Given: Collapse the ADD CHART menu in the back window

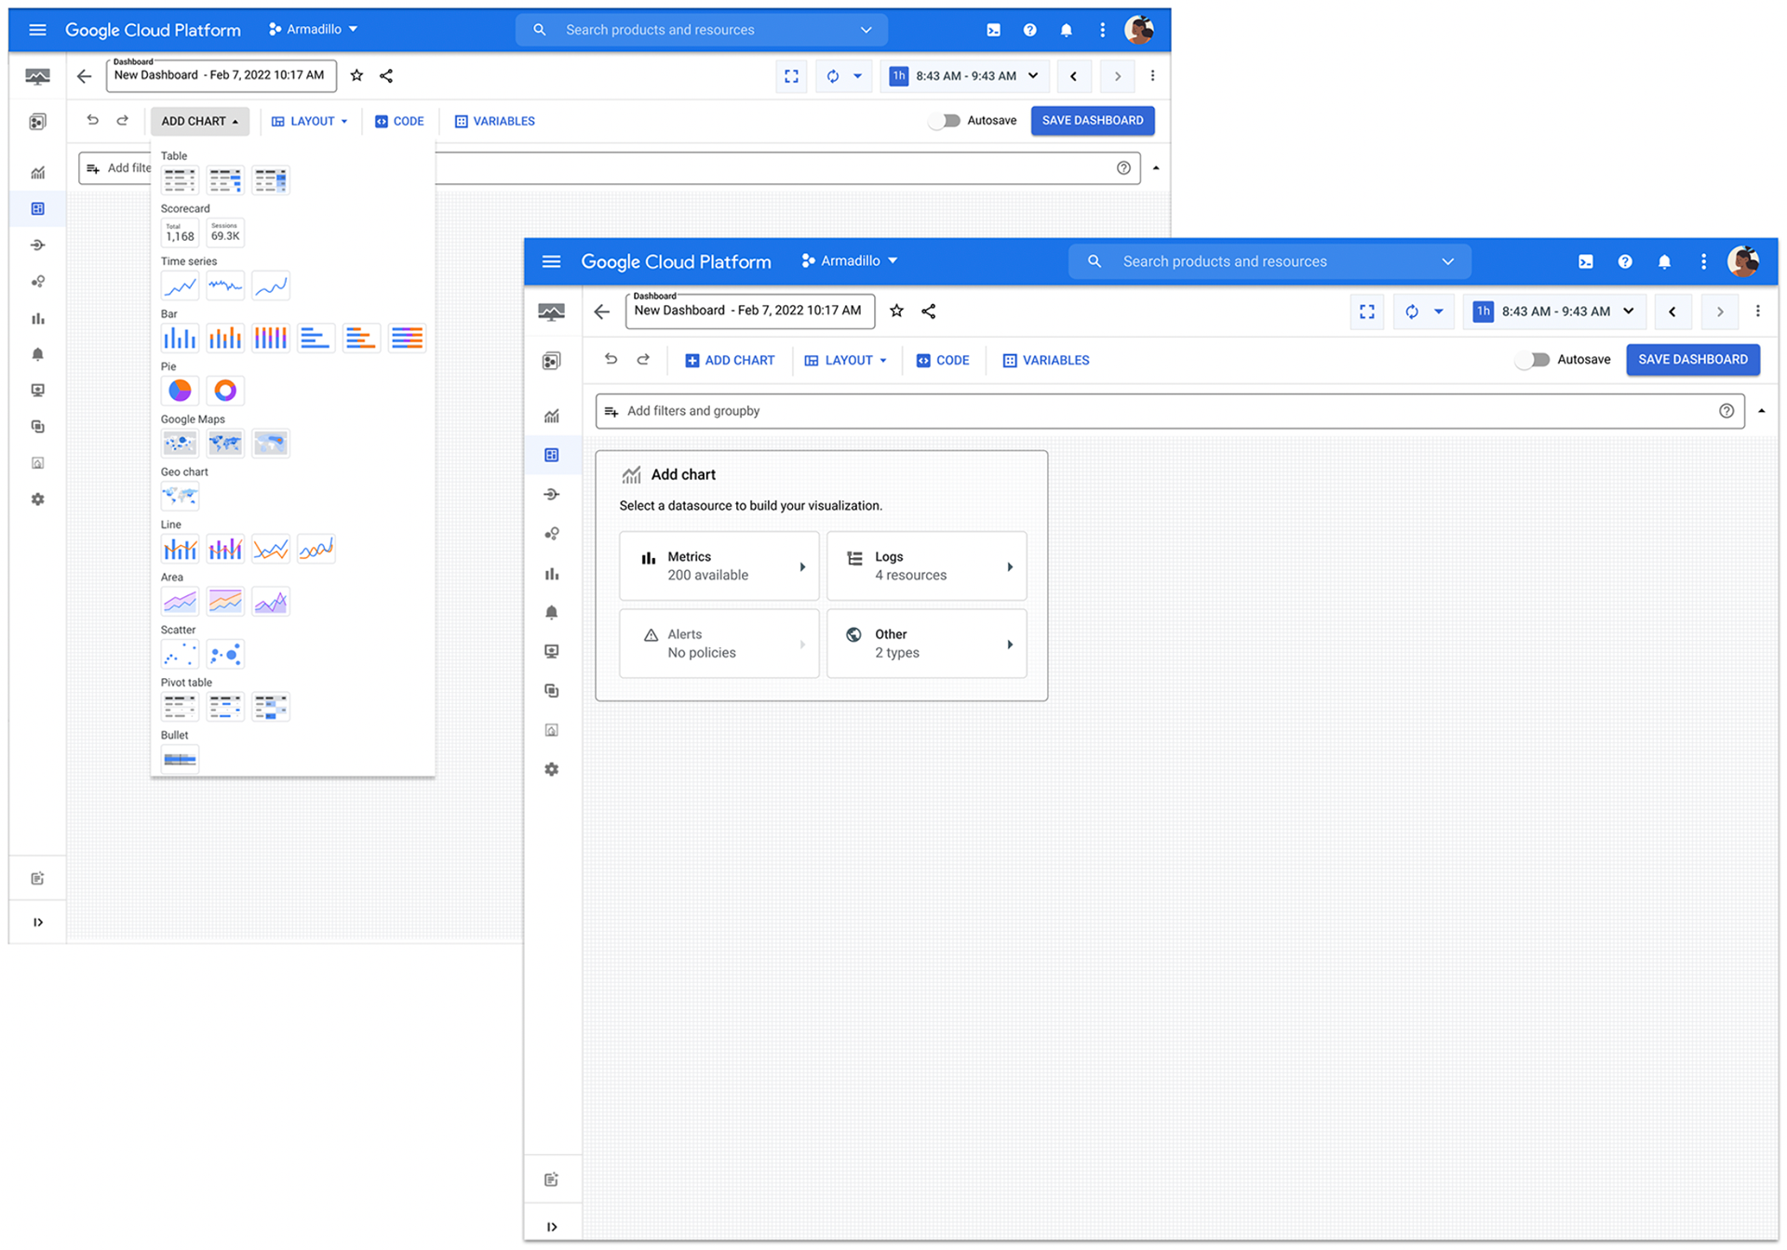Looking at the screenshot, I should pos(199,121).
